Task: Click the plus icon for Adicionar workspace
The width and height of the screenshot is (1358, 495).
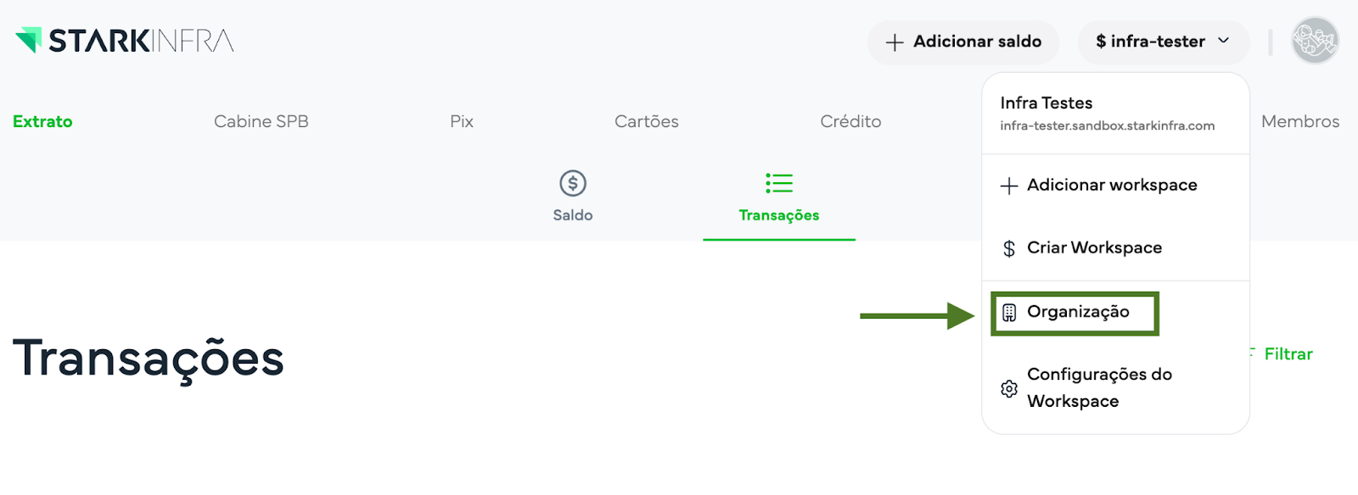Action: (x=1009, y=186)
